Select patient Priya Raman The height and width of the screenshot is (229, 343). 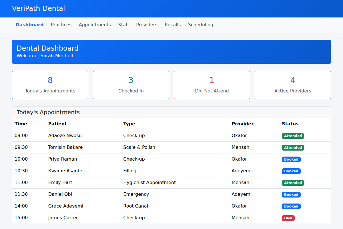tap(63, 159)
